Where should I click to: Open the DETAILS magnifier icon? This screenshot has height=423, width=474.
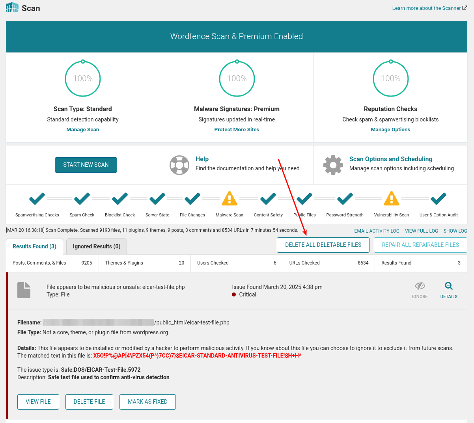coord(449,287)
